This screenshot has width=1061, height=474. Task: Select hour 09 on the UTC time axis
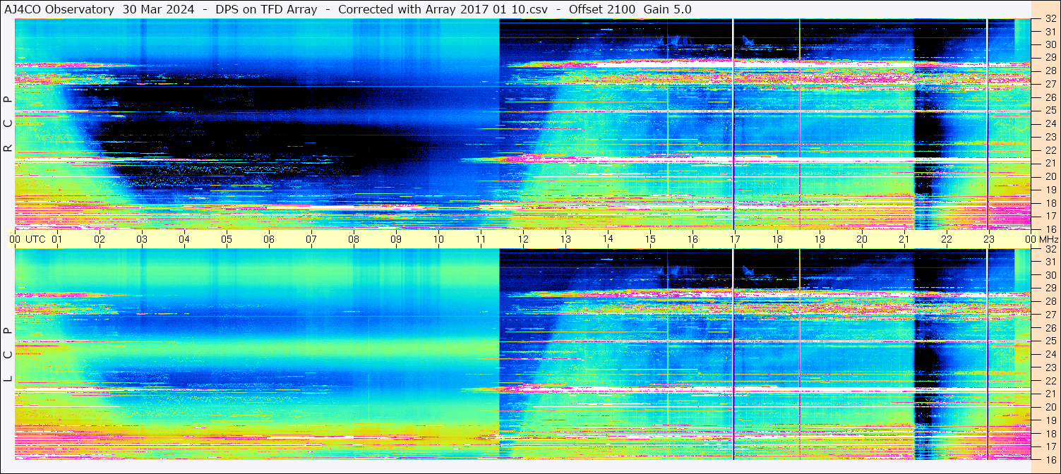[396, 239]
